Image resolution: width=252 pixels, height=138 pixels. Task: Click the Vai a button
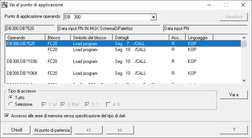point(234,95)
